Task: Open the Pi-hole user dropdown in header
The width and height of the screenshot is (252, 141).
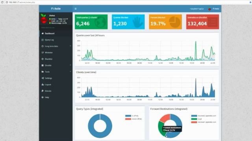Action: (214, 9)
